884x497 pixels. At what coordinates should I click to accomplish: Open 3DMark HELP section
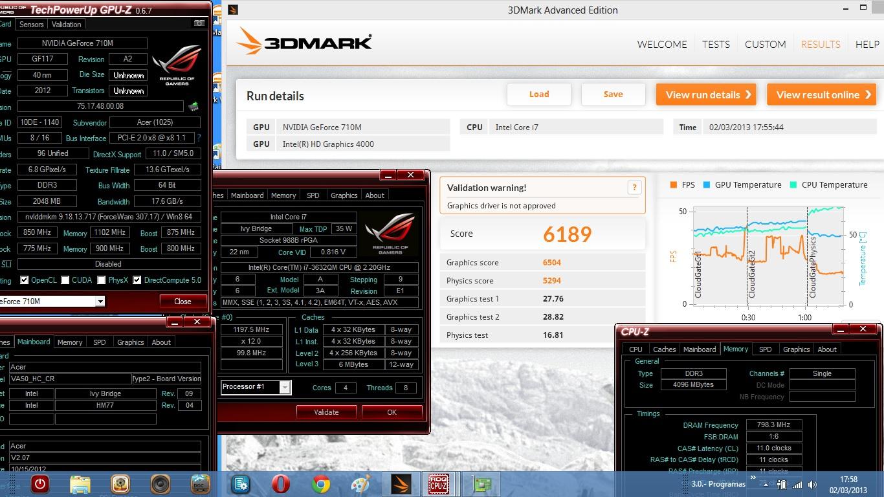click(x=867, y=45)
